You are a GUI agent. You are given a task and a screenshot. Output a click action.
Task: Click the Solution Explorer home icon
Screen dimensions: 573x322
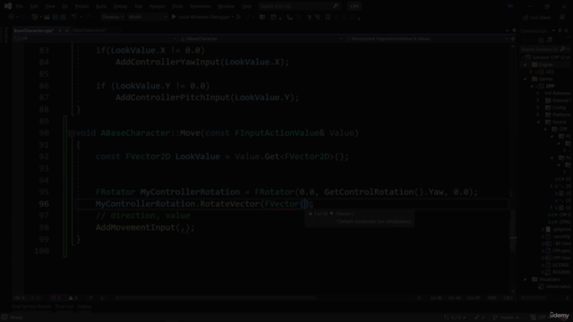[541, 40]
